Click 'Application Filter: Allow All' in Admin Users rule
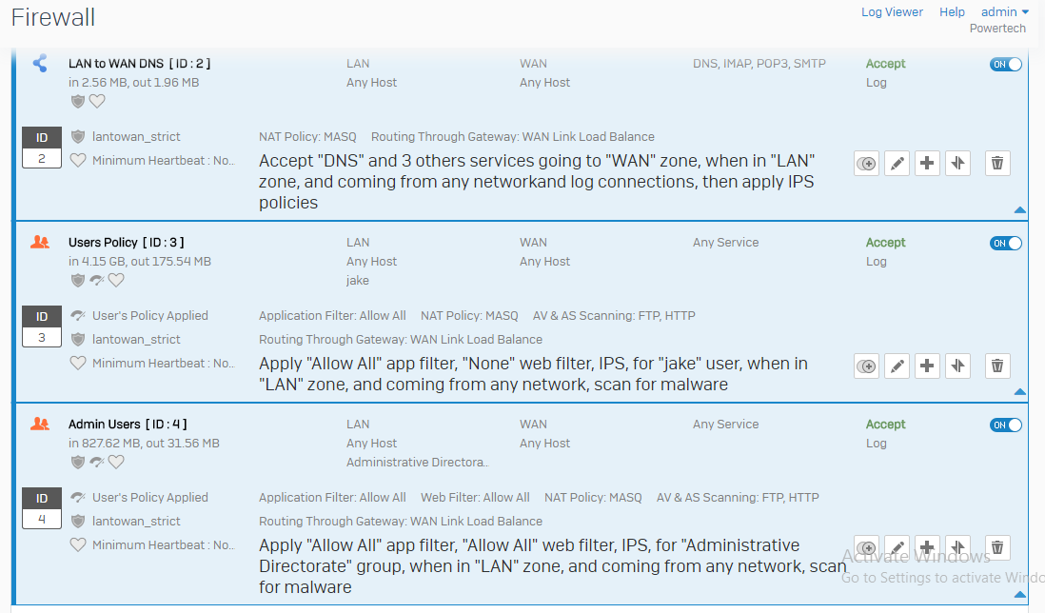Viewport: 1045px width, 613px height. pos(332,498)
